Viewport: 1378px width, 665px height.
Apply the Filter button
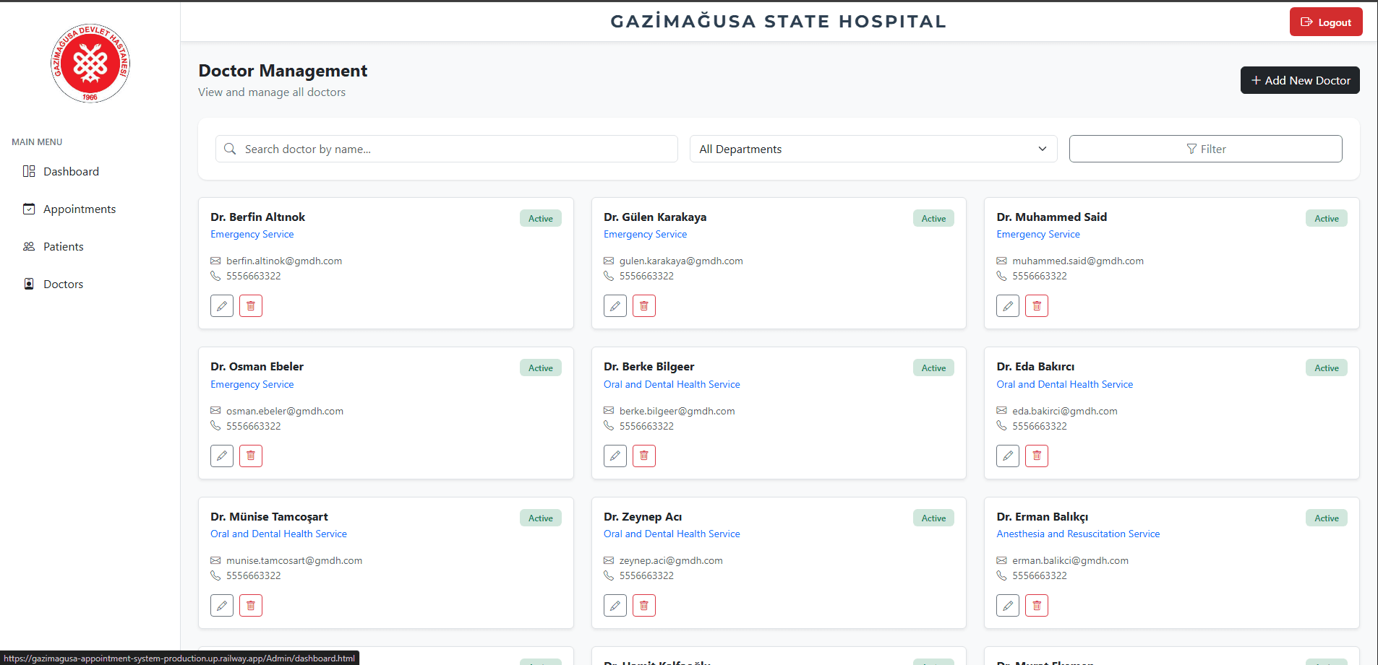pos(1205,149)
